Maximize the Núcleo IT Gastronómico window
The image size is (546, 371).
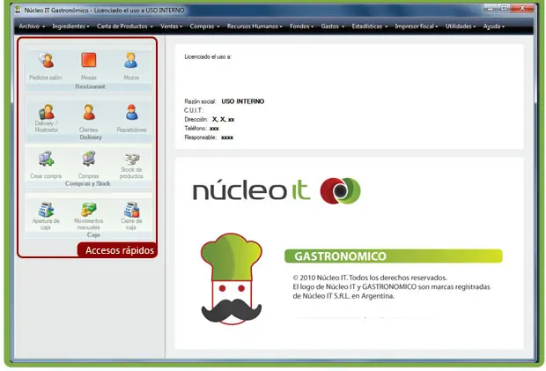pos(504,8)
